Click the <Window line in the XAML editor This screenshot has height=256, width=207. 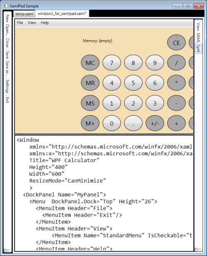[28, 140]
